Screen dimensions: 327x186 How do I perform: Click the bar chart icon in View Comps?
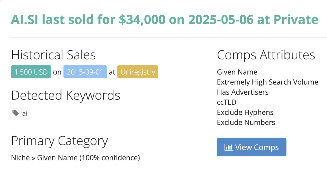click(228, 147)
